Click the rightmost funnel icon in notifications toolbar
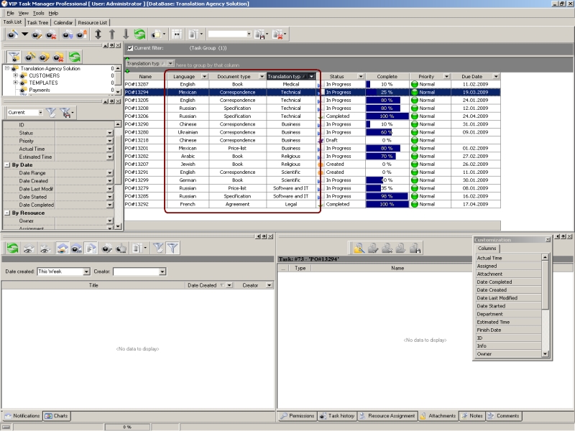Image resolution: width=575 pixels, height=431 pixels. coord(172,248)
